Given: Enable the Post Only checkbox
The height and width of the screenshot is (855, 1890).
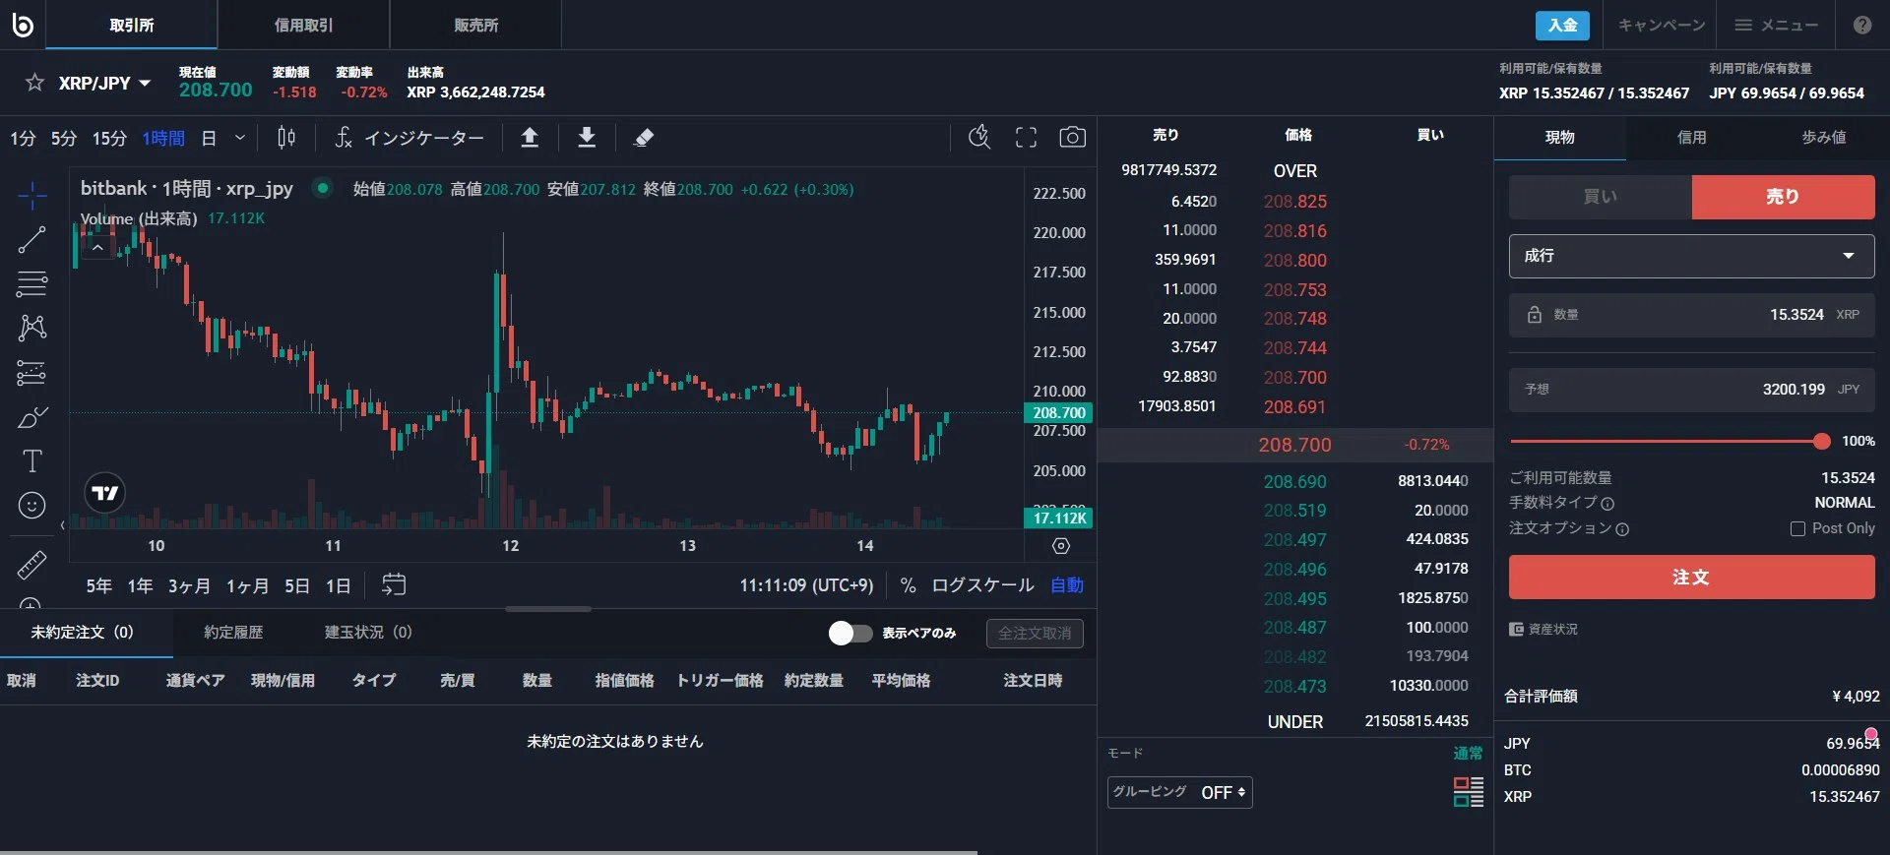Looking at the screenshot, I should click(x=1797, y=529).
